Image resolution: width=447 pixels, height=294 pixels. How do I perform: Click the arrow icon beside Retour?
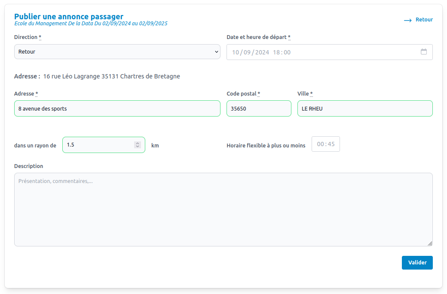(x=407, y=20)
